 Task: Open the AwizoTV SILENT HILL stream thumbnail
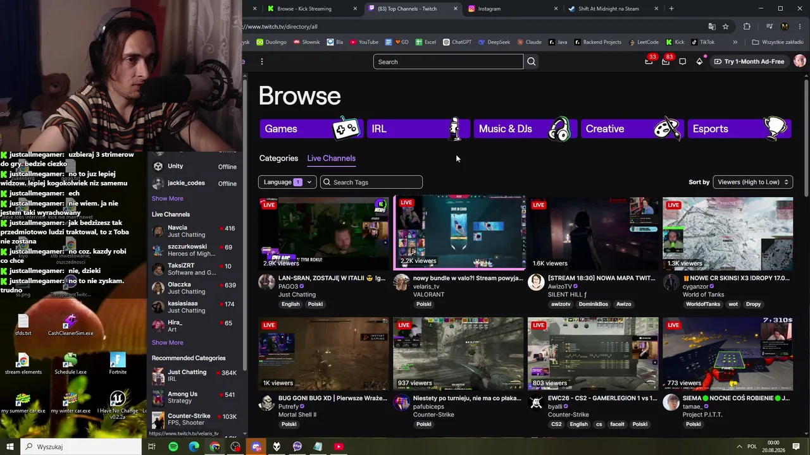pos(594,233)
